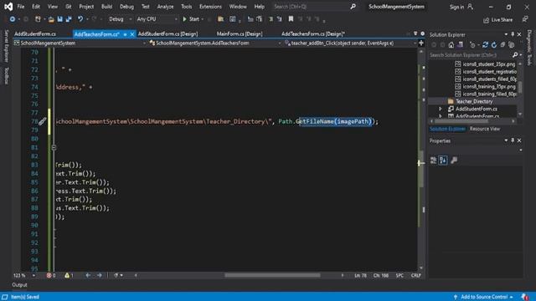Switch to AddStudentForm.cs [Design] tab
Image resolution: width=536 pixels, height=301 pixels.
168,33
